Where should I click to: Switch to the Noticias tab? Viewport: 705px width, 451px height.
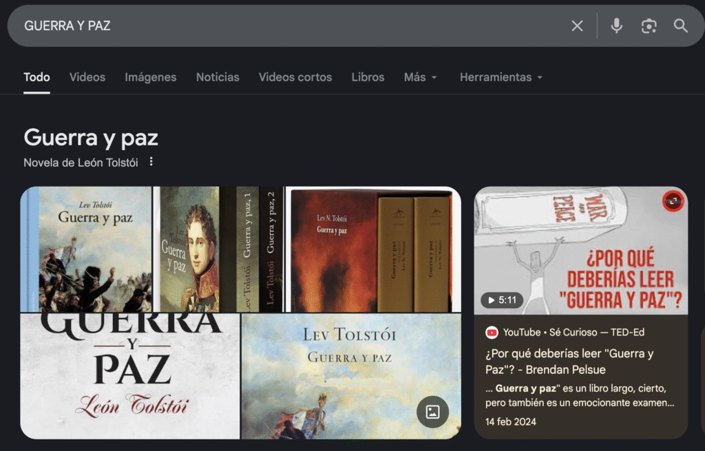pos(218,77)
